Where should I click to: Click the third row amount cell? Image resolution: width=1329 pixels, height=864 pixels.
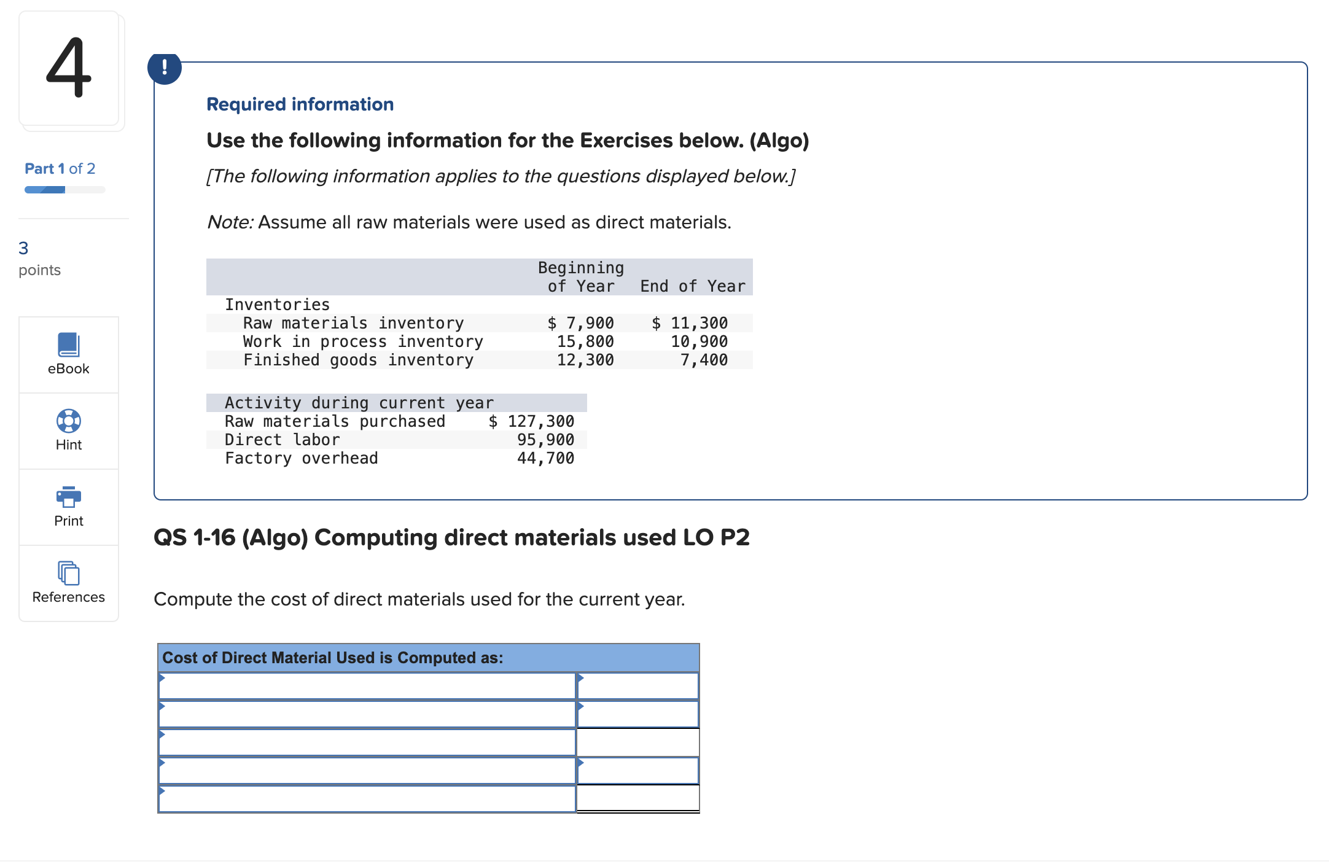pyautogui.click(x=639, y=742)
